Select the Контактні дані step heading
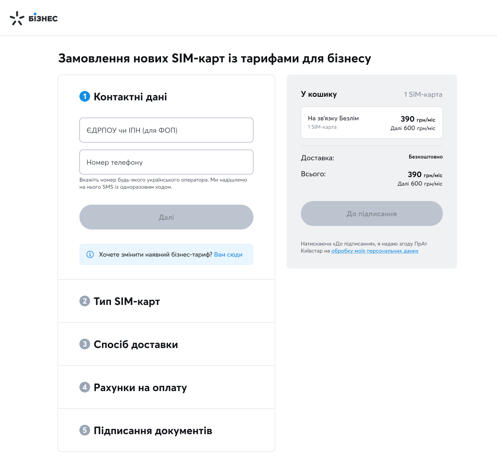The image size is (497, 459). [x=130, y=97]
